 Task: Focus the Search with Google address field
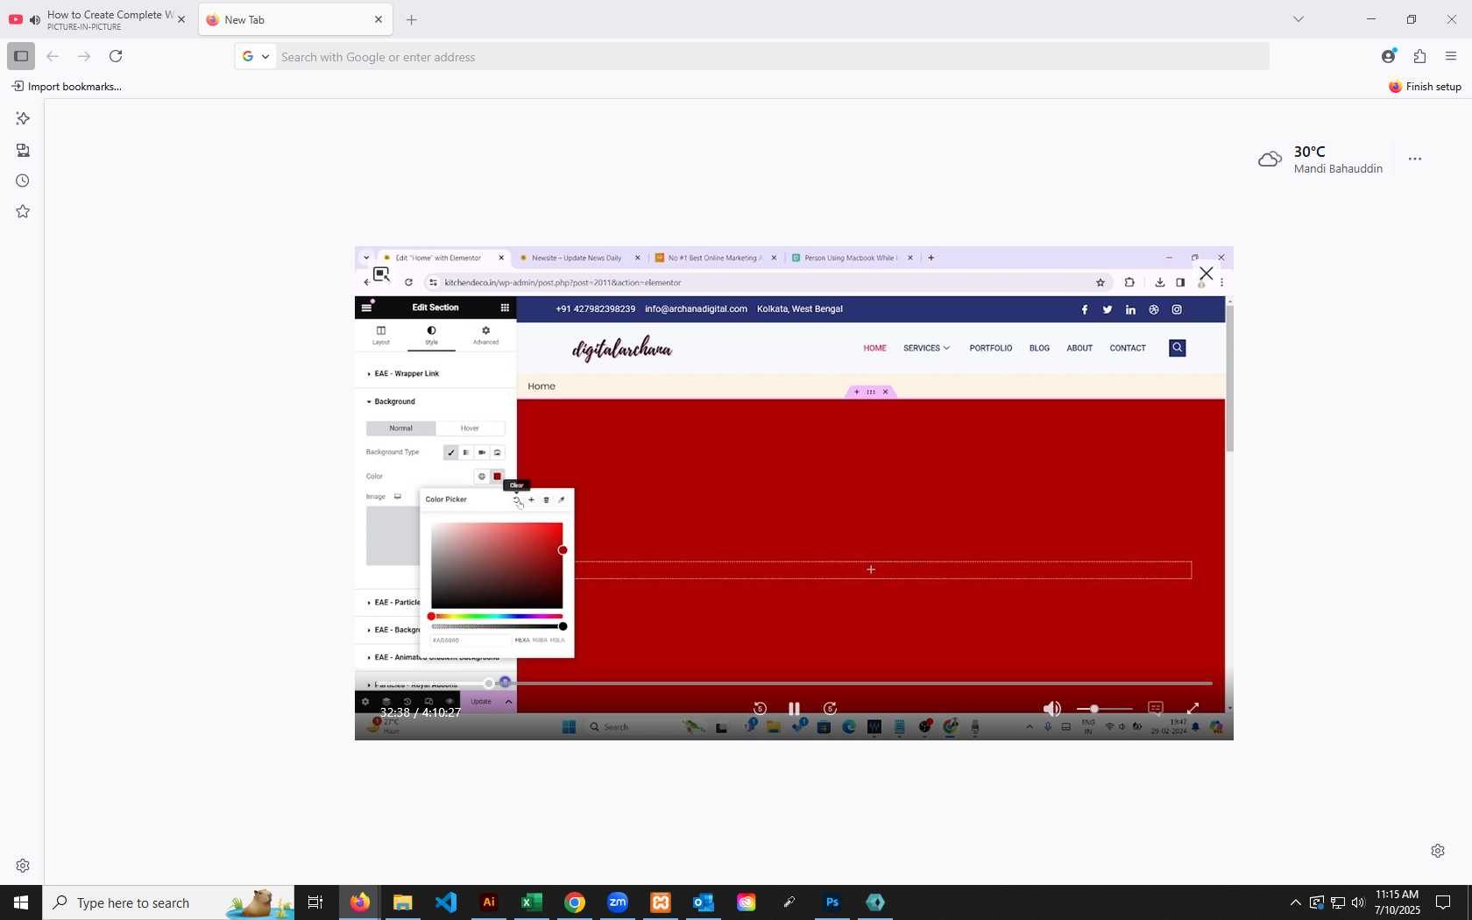(x=773, y=56)
